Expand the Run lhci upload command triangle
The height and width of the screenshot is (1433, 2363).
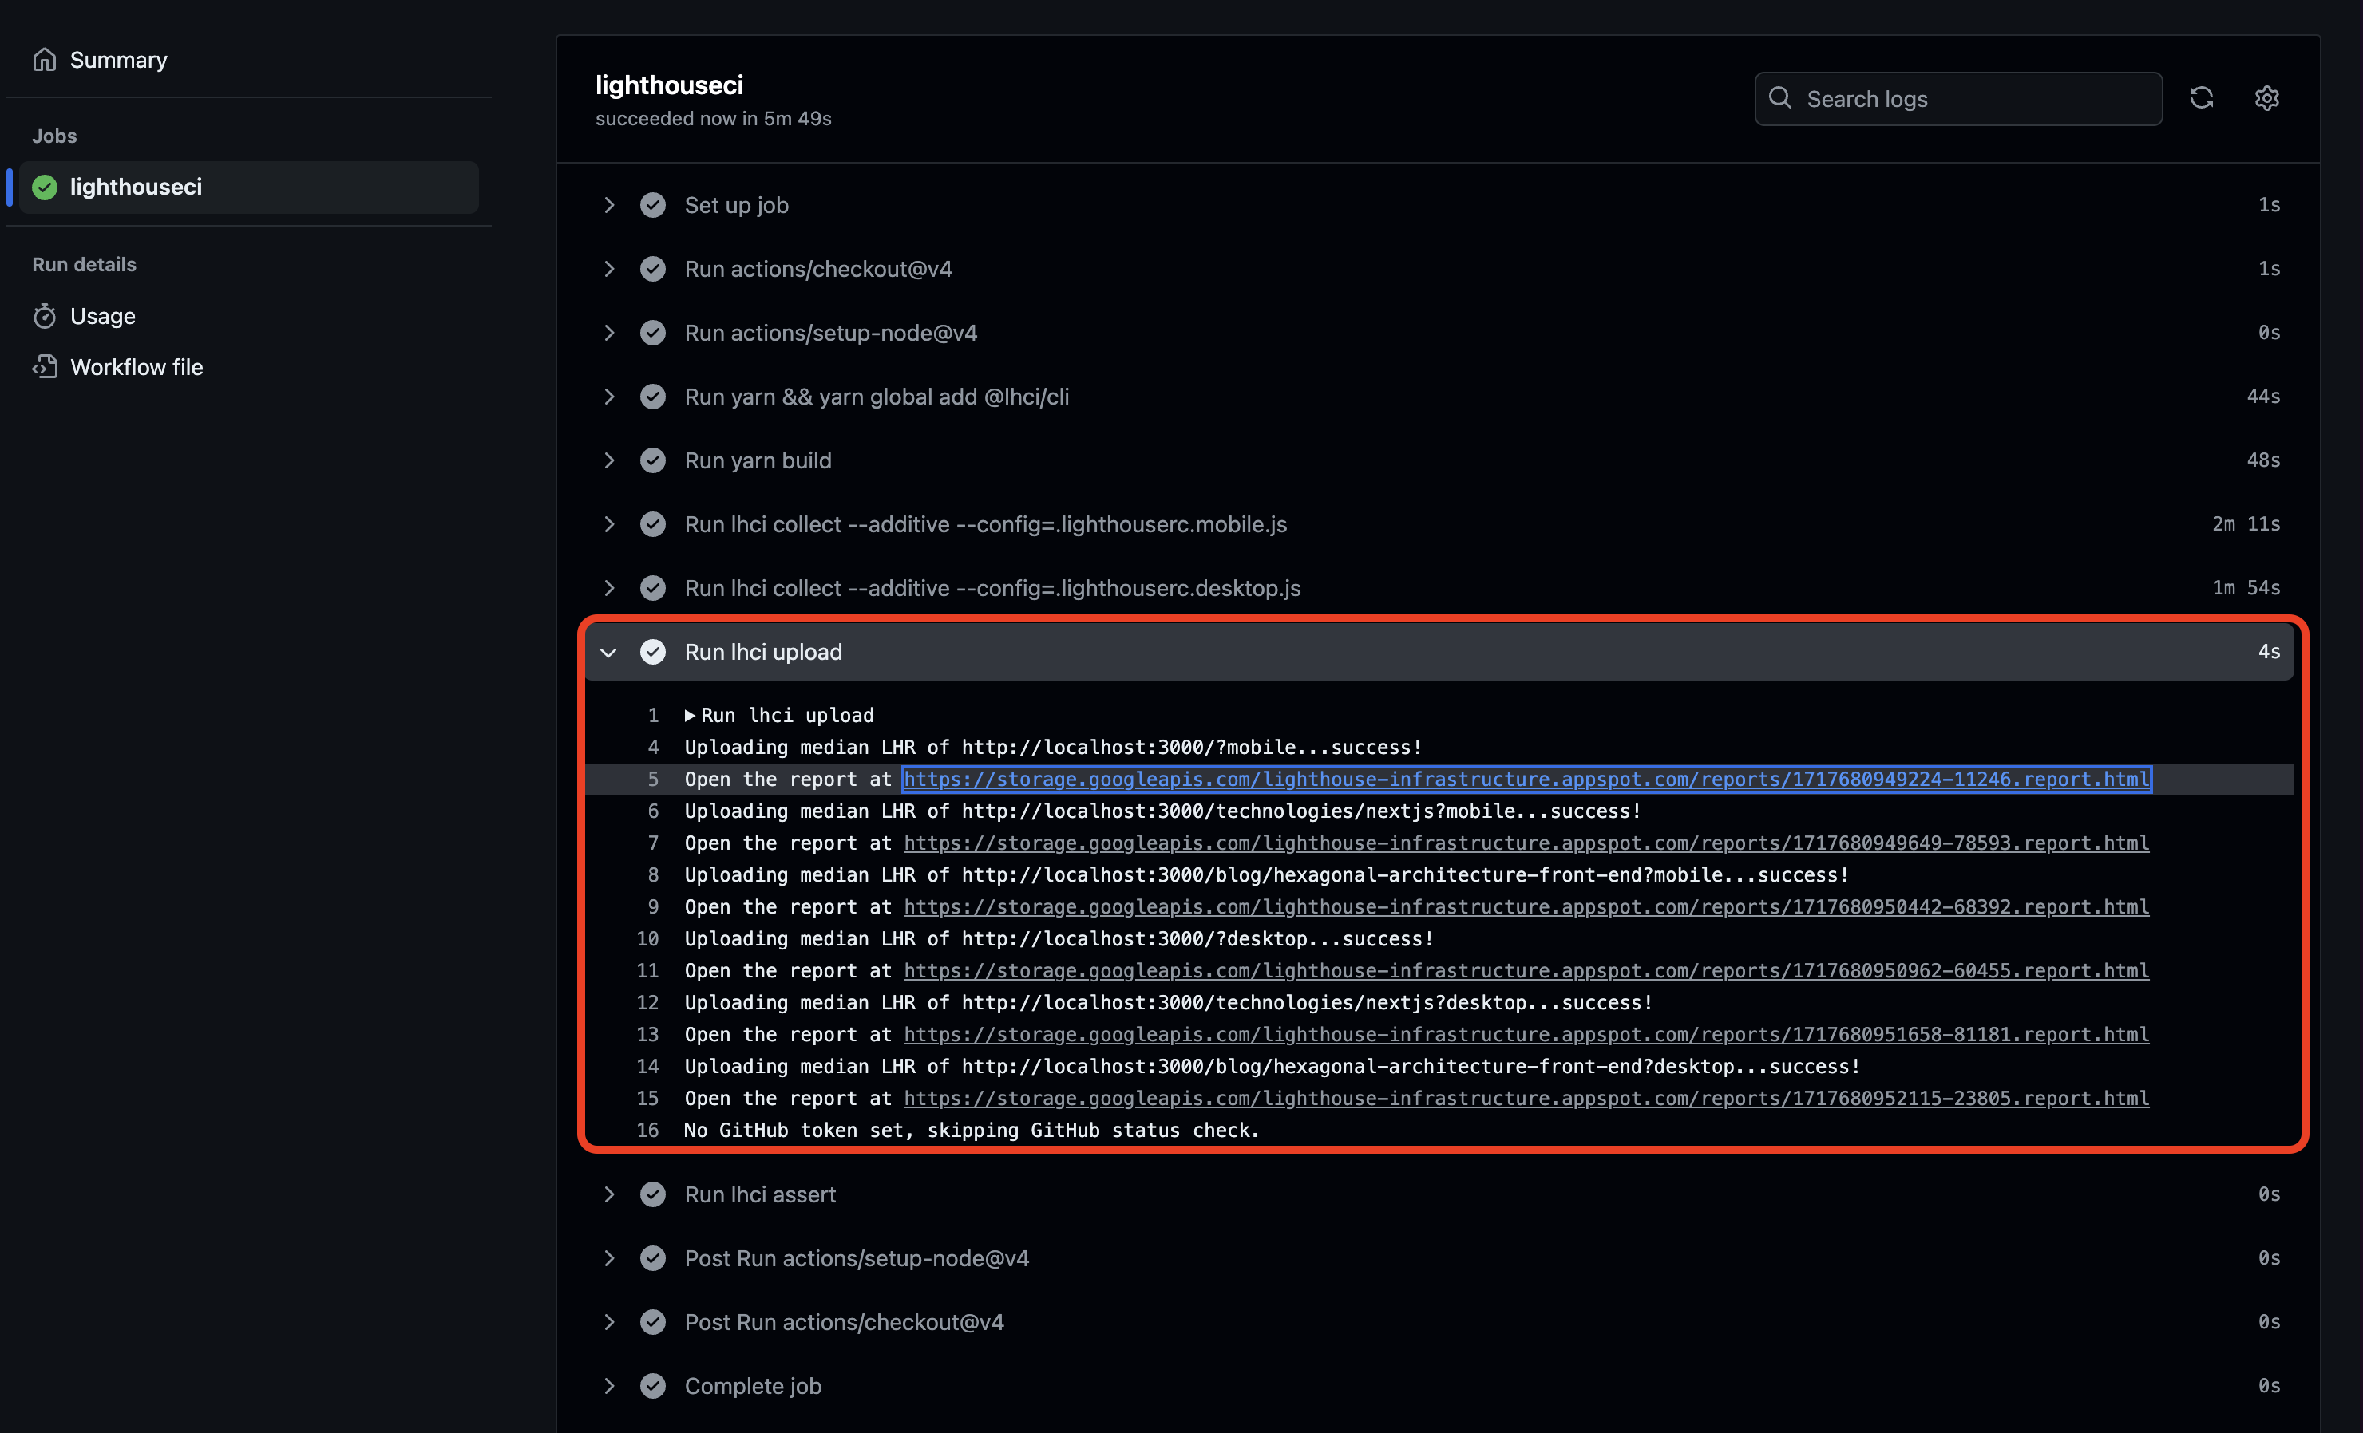click(x=690, y=715)
